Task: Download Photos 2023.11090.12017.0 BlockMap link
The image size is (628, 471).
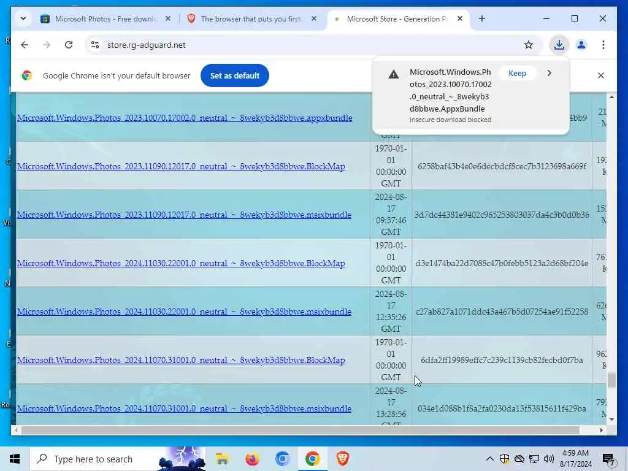Action: pyautogui.click(x=181, y=166)
